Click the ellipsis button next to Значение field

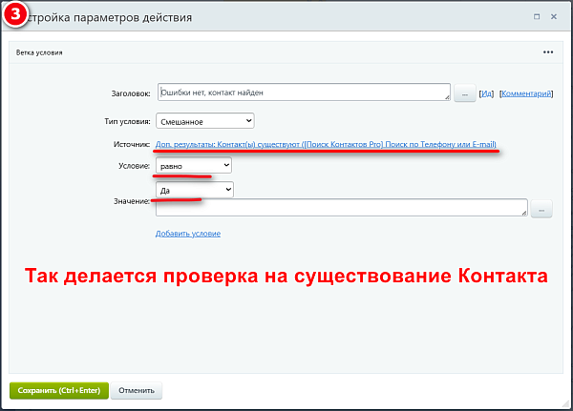[x=541, y=209]
